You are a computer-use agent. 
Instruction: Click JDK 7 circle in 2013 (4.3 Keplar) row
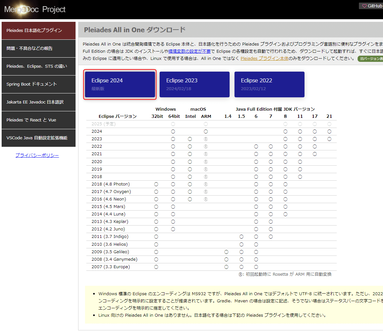click(x=271, y=222)
